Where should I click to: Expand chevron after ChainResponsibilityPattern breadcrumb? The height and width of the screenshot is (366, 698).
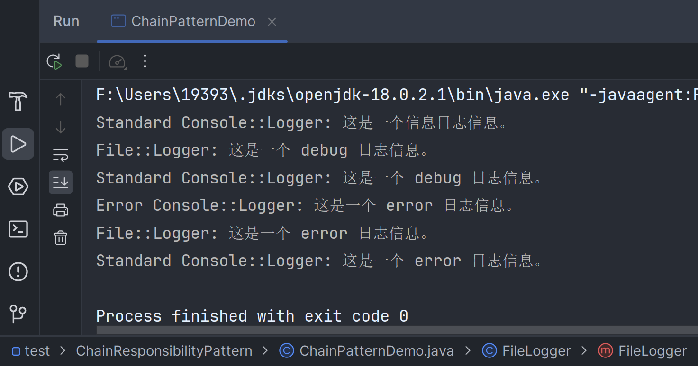265,351
